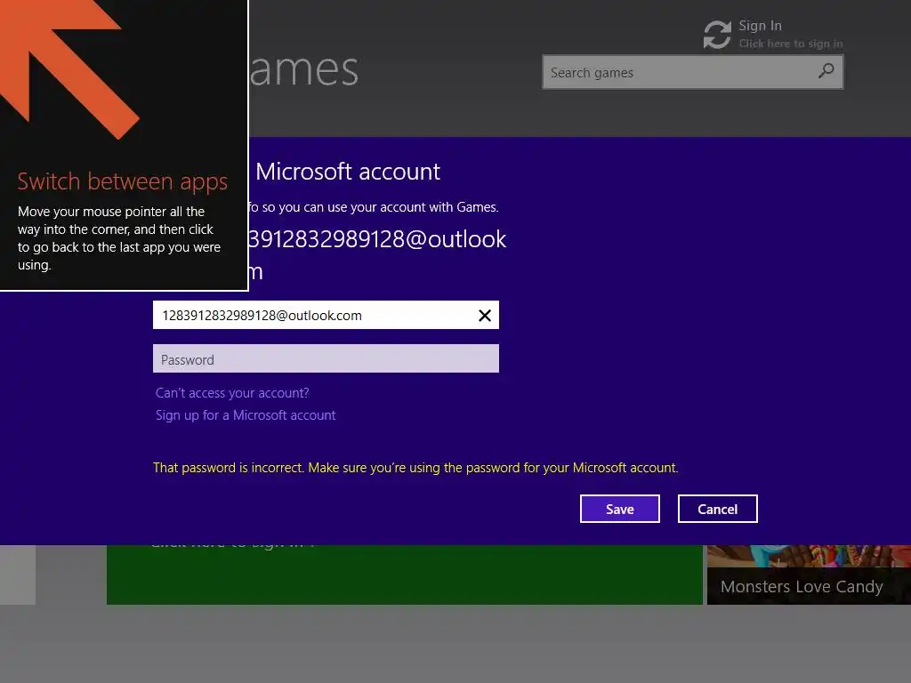The height and width of the screenshot is (683, 911).
Task: Click the "Switch between apps" tip title
Action: (123, 181)
